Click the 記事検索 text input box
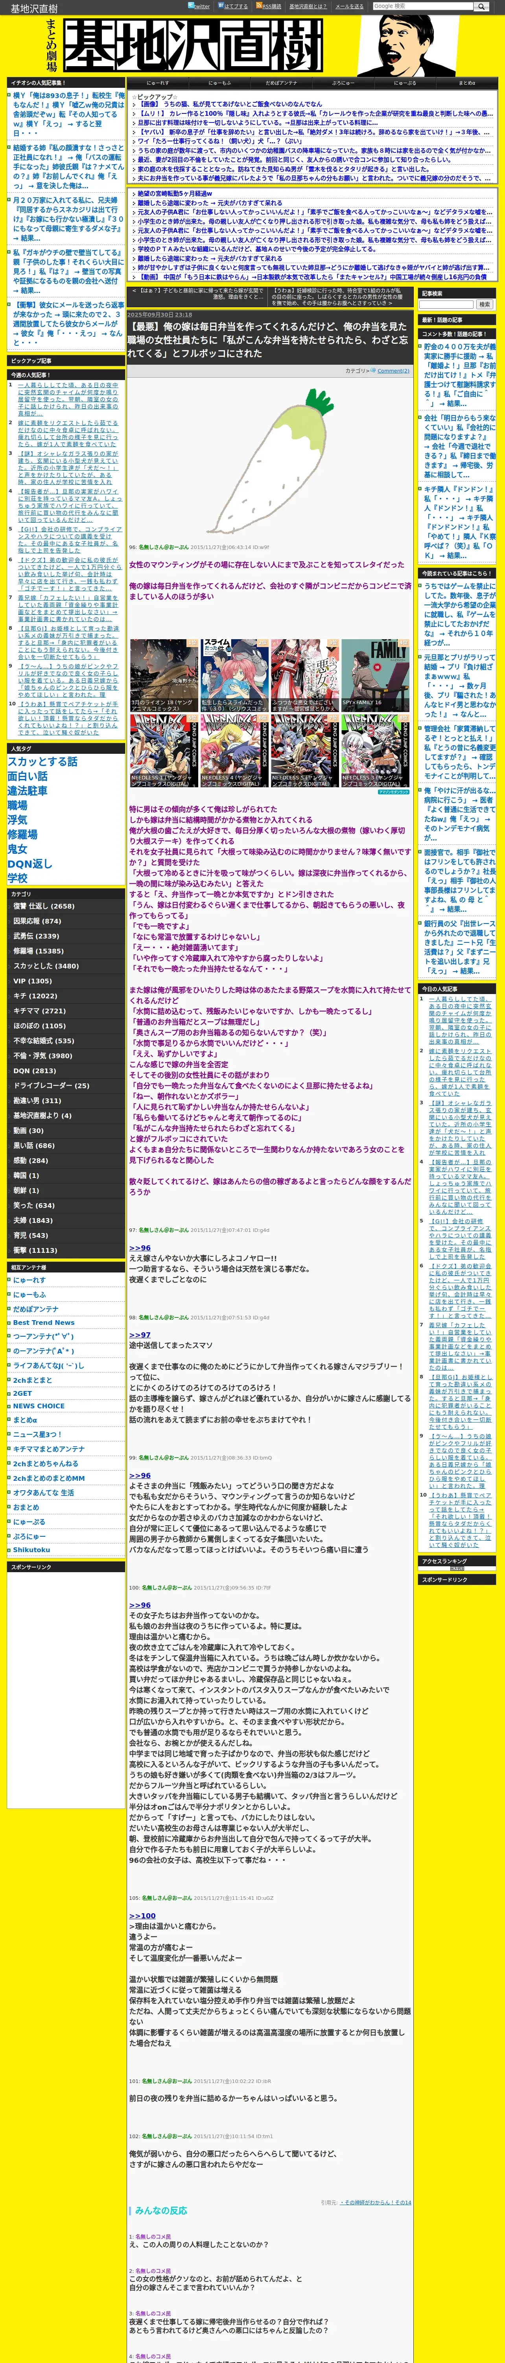This screenshot has height=2363, width=505. (x=446, y=304)
